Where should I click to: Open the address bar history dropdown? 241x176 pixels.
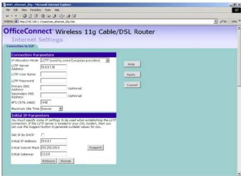[x=216, y=22]
